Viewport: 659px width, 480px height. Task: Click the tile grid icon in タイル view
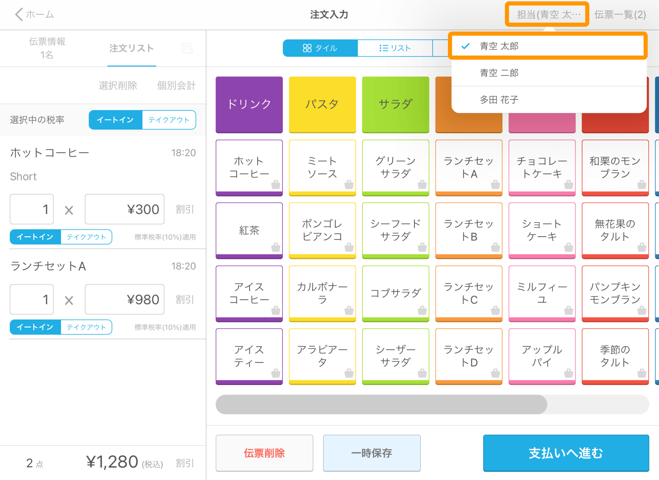click(x=307, y=48)
